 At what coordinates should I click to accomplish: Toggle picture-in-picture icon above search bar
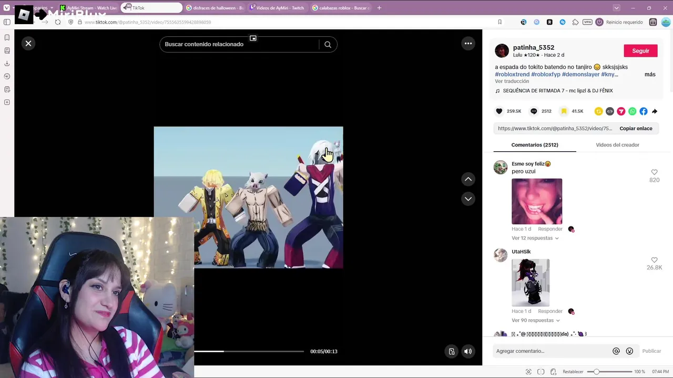253,38
